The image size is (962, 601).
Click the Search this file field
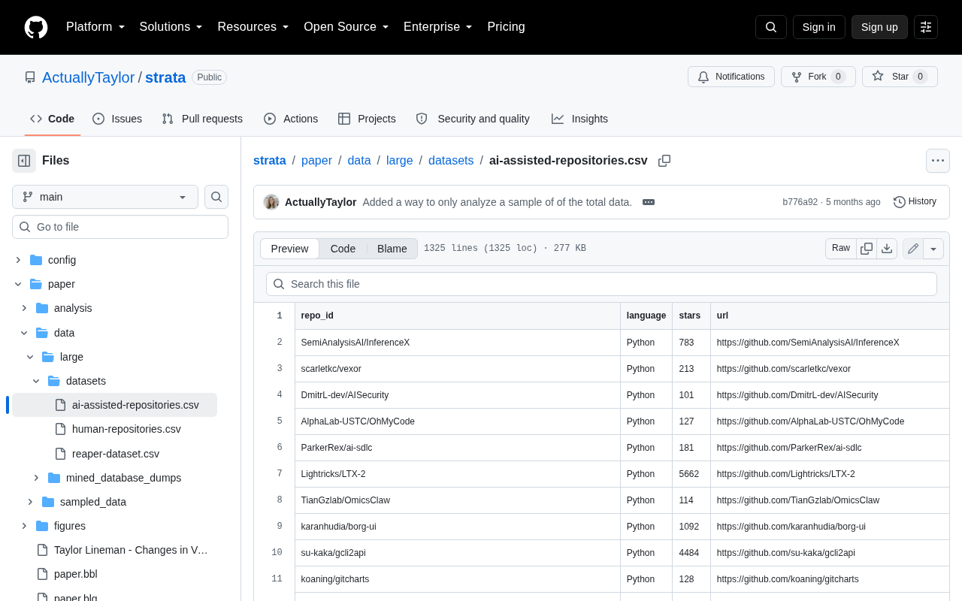click(601, 284)
